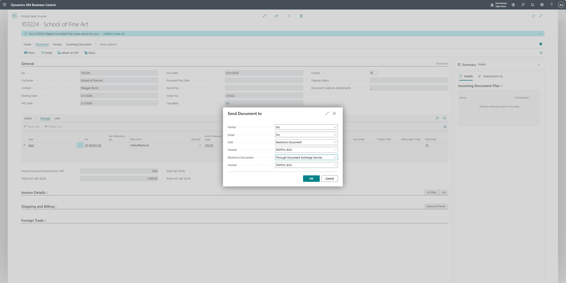Open the search magnifier icon

[x=523, y=5]
